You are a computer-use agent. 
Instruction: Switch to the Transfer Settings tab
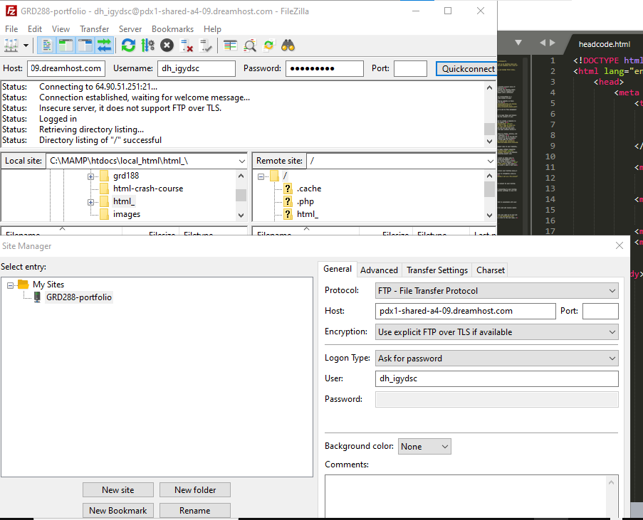click(437, 270)
